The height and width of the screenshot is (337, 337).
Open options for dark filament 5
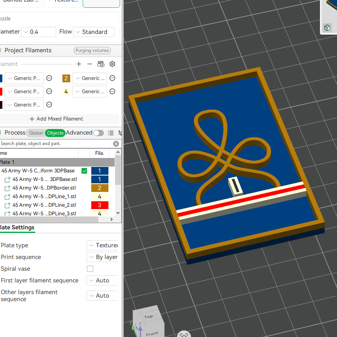[49, 105]
